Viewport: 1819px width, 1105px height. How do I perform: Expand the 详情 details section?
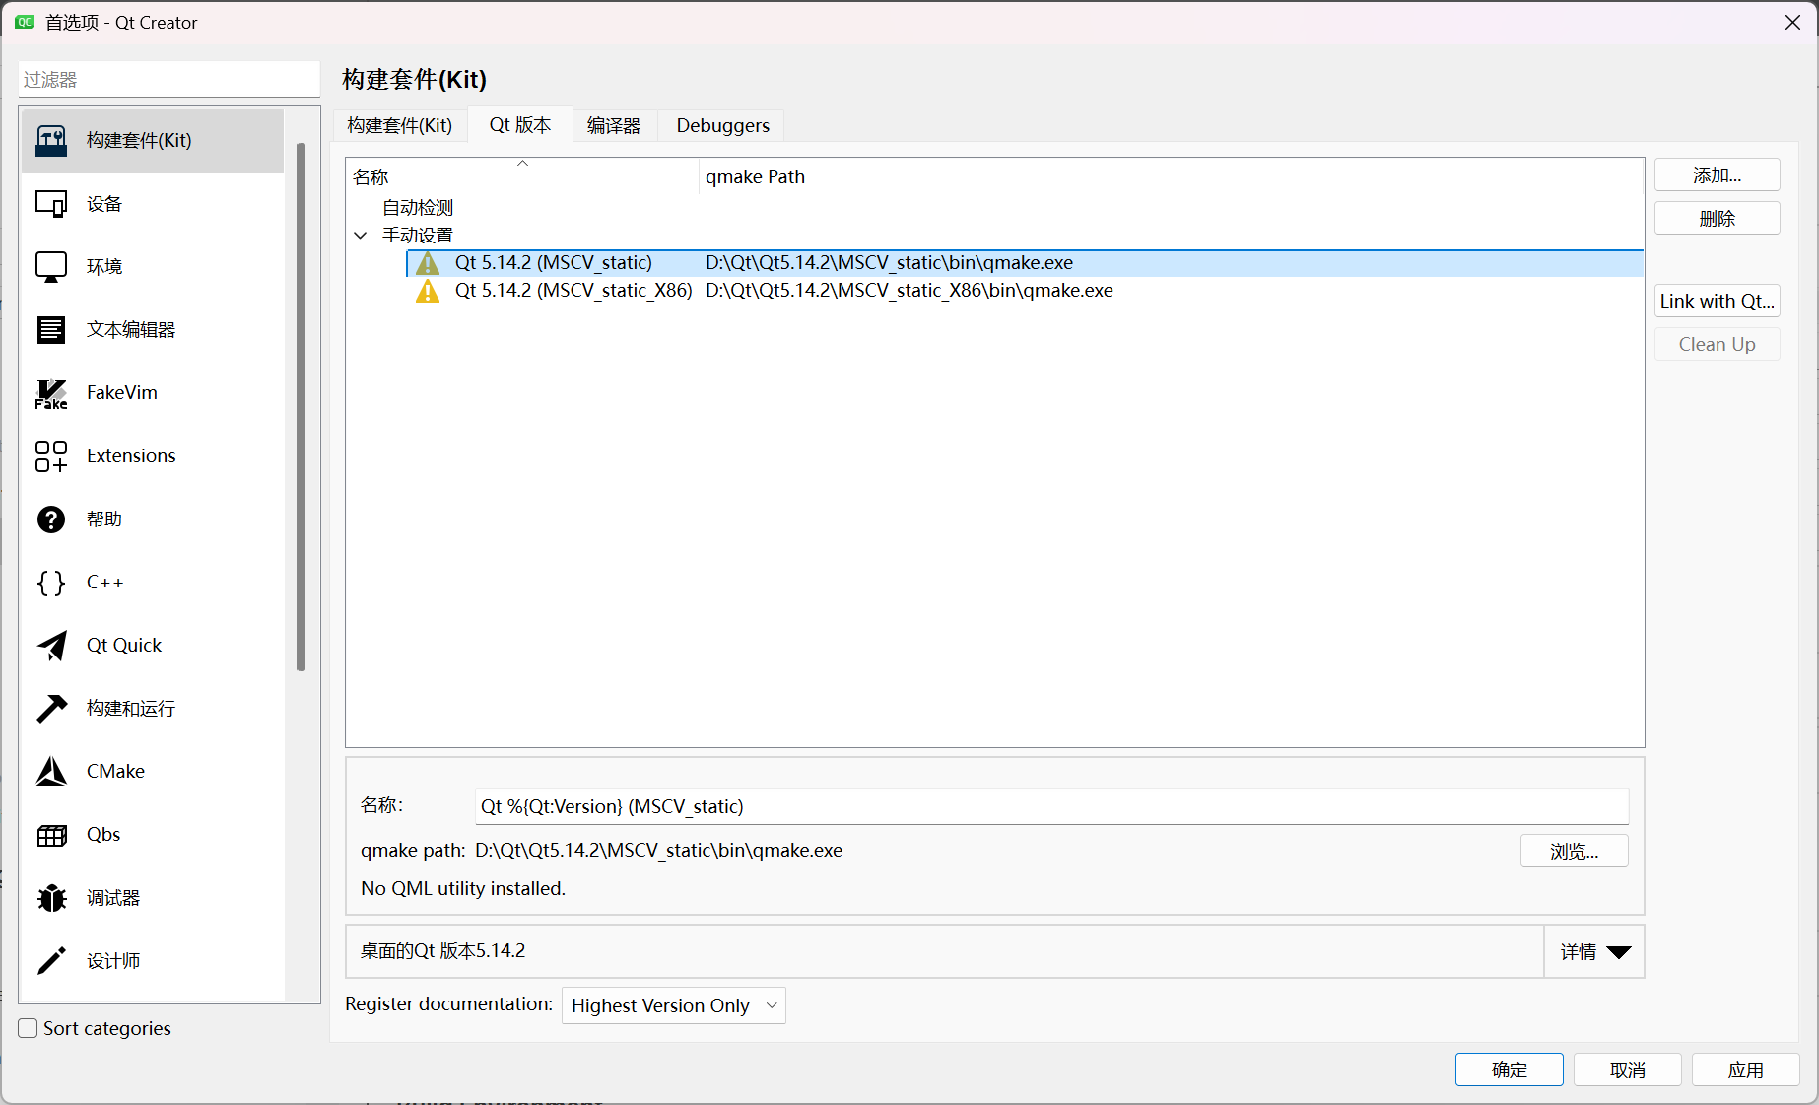coord(1594,951)
